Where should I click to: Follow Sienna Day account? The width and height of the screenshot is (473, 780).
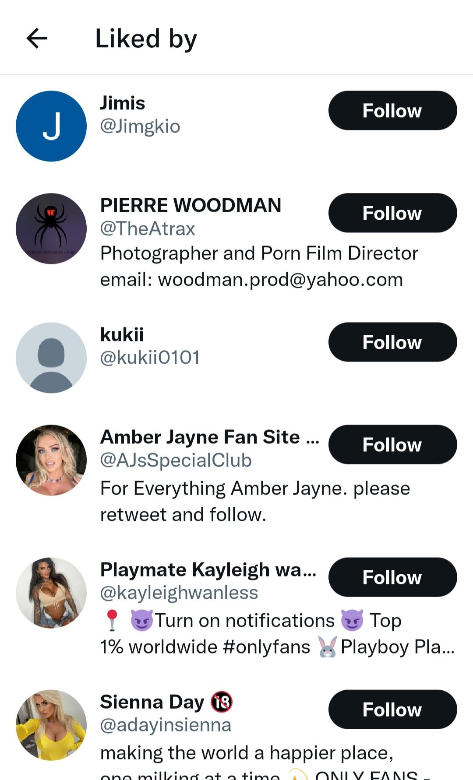[x=392, y=710]
